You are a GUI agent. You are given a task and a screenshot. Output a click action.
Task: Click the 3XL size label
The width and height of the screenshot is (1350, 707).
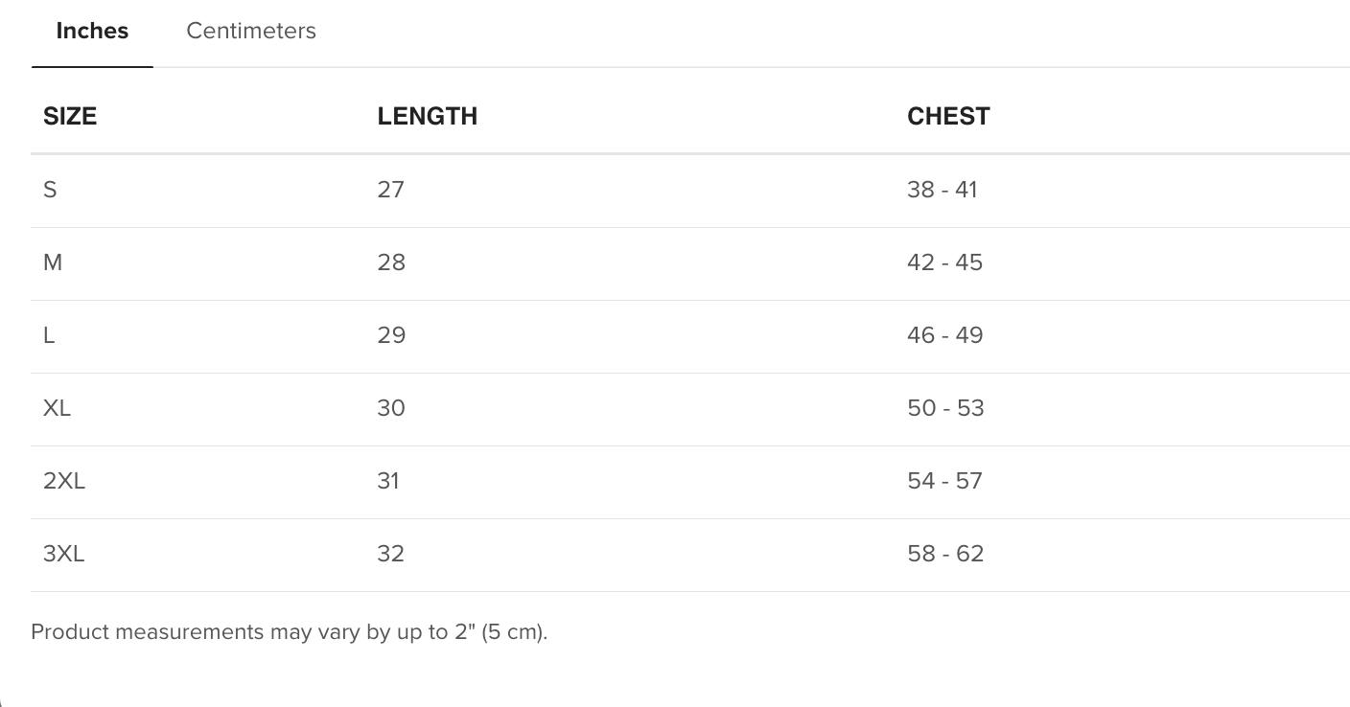pyautogui.click(x=64, y=554)
